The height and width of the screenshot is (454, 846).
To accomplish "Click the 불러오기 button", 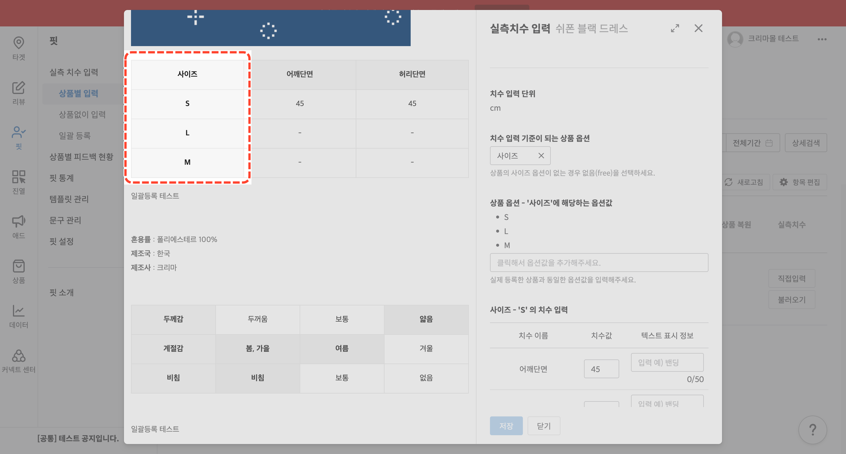I will tap(792, 299).
